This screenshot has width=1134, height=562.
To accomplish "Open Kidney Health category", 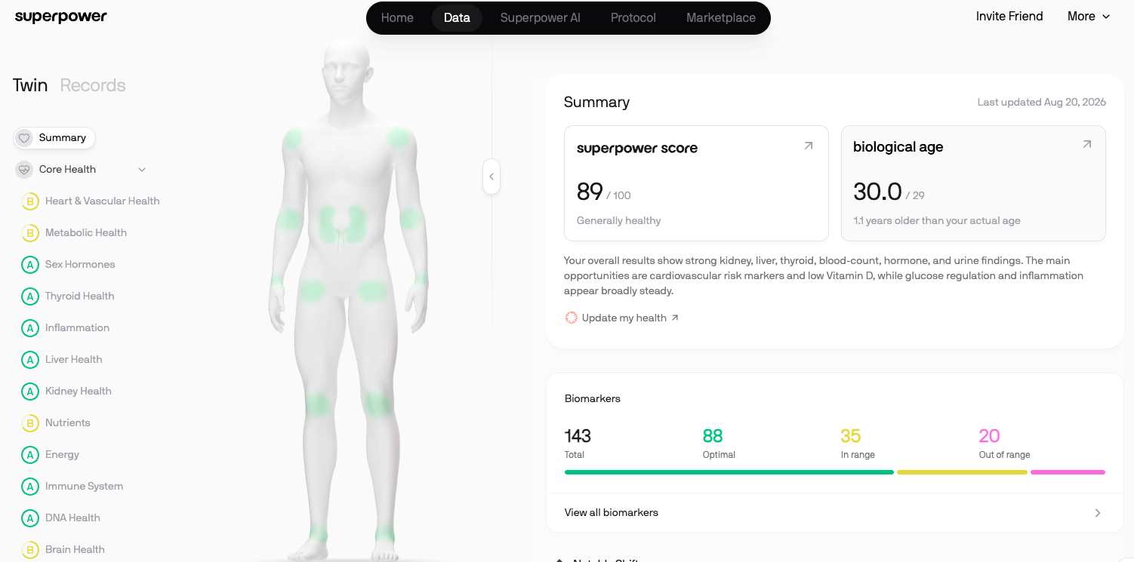I will (79, 392).
